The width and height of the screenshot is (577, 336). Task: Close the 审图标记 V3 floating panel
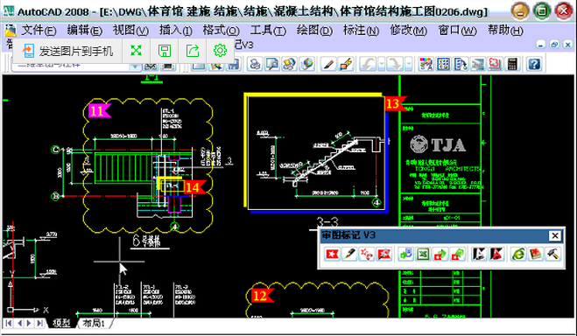[555, 235]
